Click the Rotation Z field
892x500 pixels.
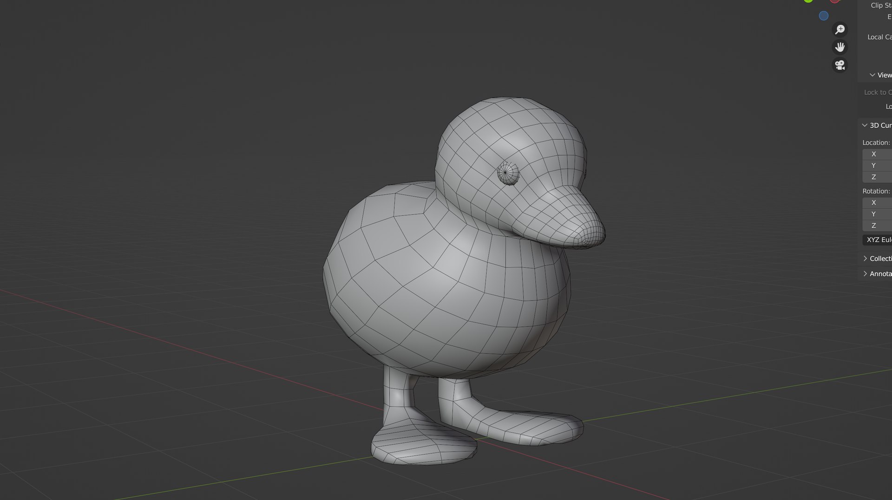point(877,226)
